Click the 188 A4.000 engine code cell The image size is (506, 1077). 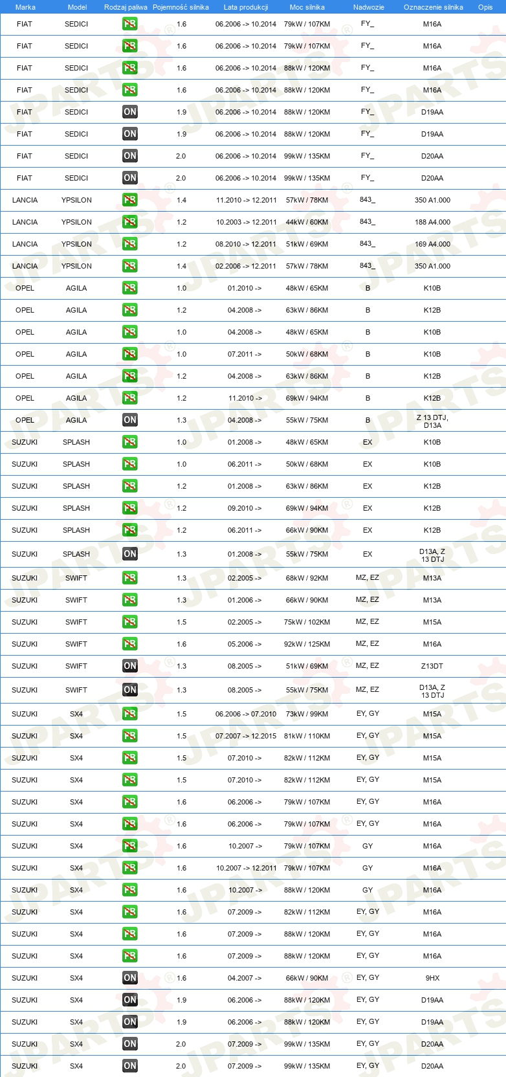pos(432,222)
